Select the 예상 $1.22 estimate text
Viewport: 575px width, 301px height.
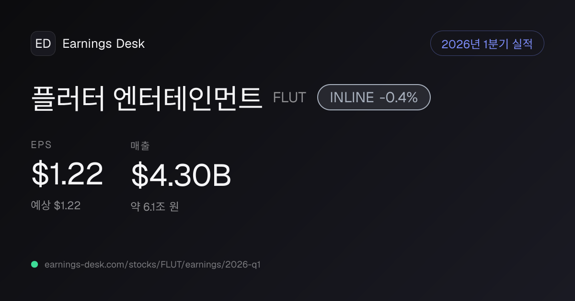point(56,205)
